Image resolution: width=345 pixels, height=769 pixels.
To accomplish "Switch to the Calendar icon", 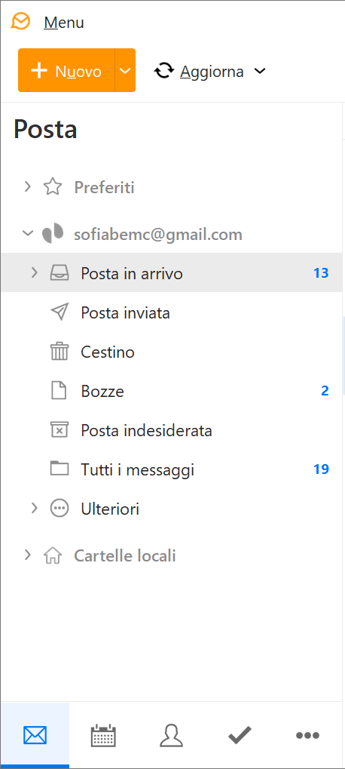I will pyautogui.click(x=103, y=735).
